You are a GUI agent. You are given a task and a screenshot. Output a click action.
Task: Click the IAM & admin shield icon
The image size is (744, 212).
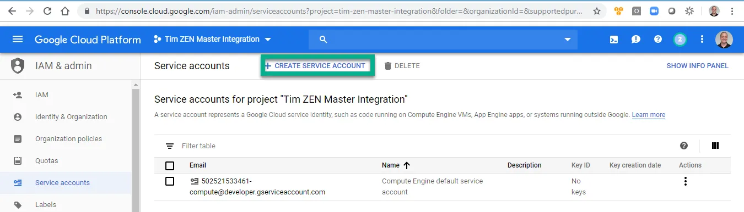click(18, 66)
